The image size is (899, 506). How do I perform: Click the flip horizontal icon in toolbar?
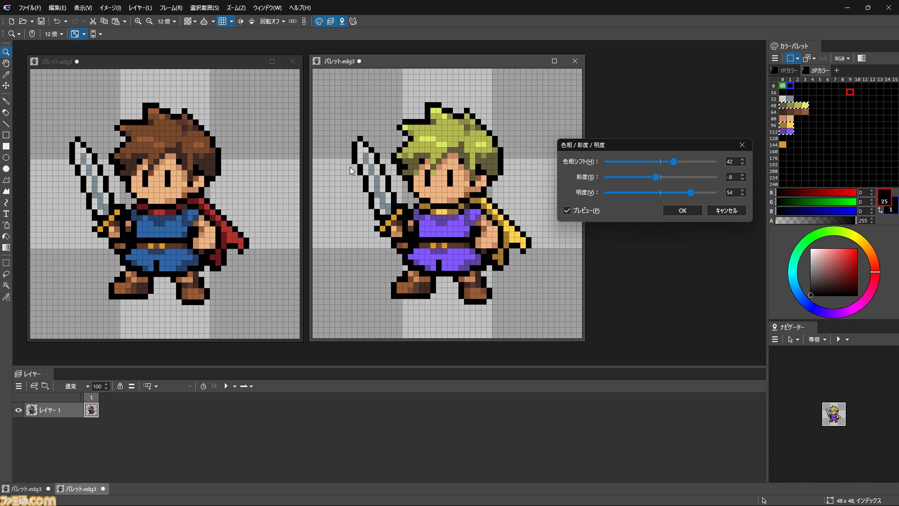pyautogui.click(x=241, y=21)
